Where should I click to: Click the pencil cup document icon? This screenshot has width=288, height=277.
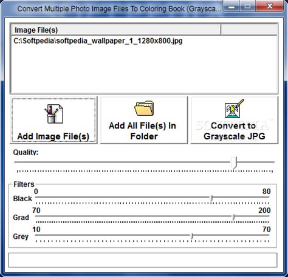[x=53, y=114]
